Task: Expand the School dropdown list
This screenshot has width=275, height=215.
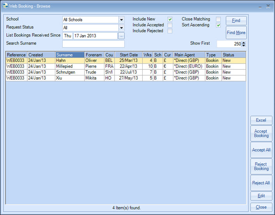Action: pos(121,20)
